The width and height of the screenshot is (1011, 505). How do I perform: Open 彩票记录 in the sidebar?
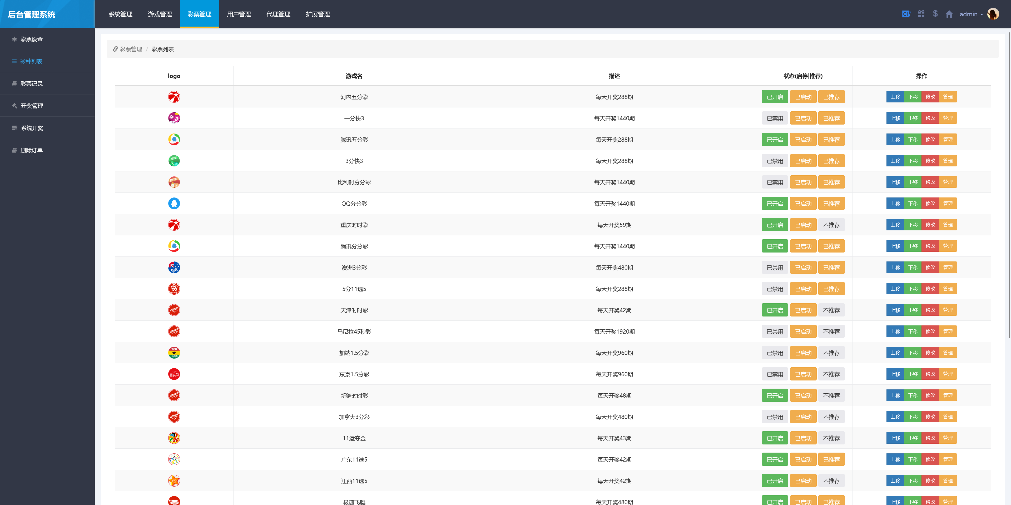[47, 83]
